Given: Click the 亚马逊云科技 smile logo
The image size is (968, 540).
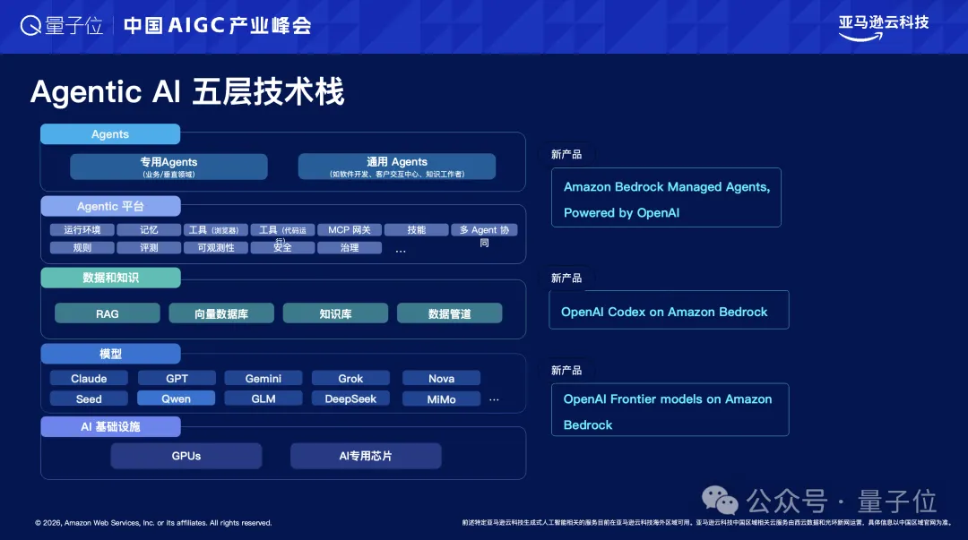Looking at the screenshot, I should coord(884,28).
